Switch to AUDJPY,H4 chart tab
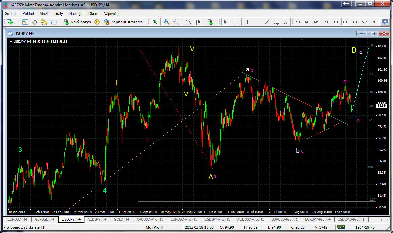The image size is (393, 233). 97,219
